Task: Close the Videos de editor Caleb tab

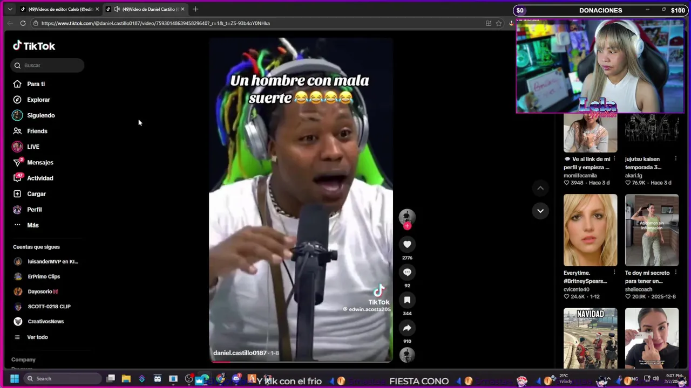Action: pyautogui.click(x=97, y=9)
